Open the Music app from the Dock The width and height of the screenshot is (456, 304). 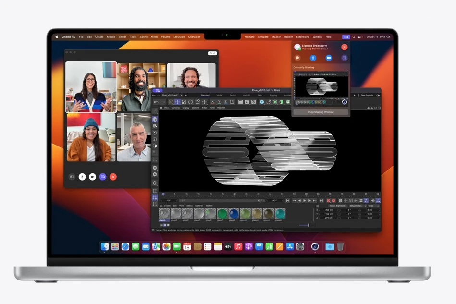(x=238, y=247)
